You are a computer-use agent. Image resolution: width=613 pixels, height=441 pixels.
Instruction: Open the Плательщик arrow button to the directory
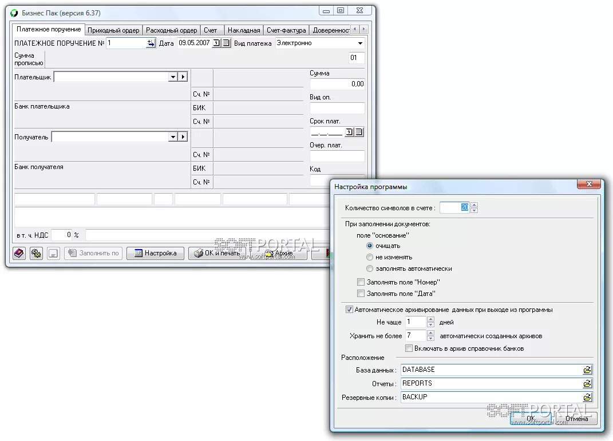tap(183, 77)
